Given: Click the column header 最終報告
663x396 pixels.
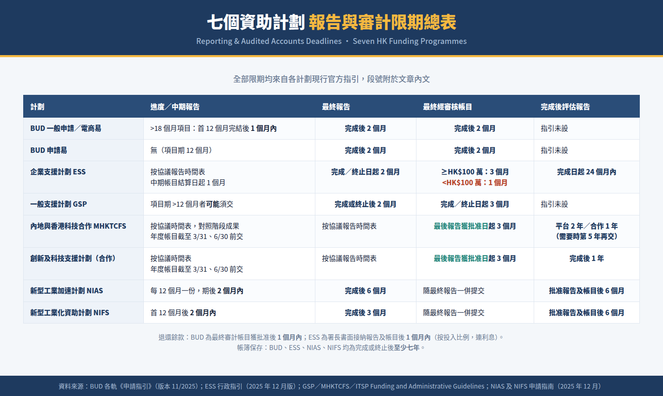Looking at the screenshot, I should tap(336, 107).
